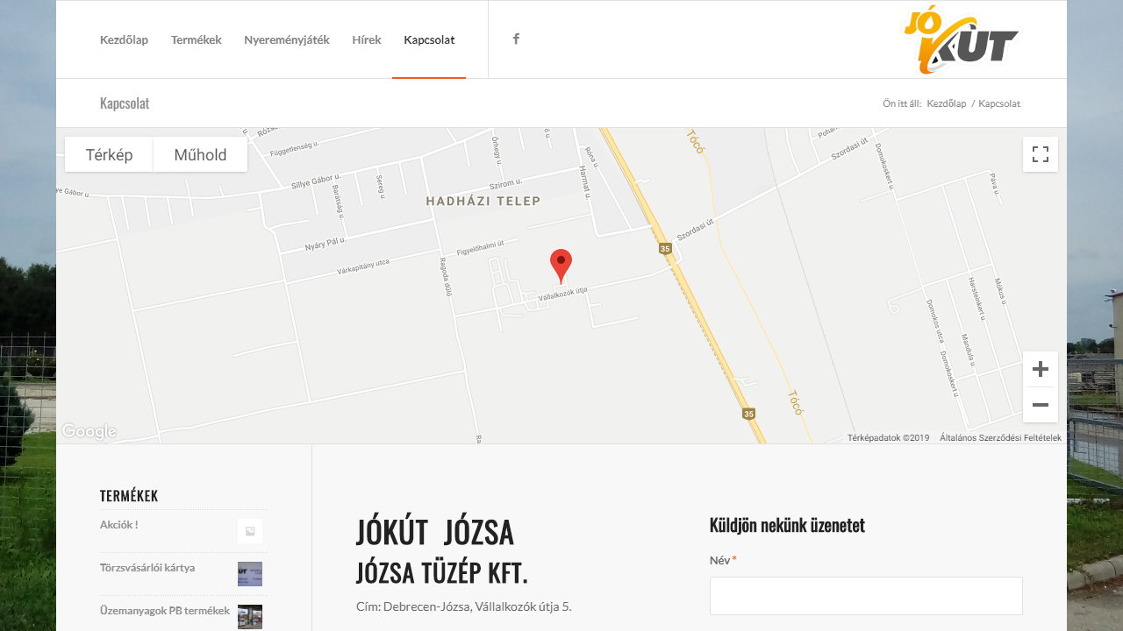Click TERMÉKEK sidebar heading
This screenshot has width=1123, height=631.
129,496
